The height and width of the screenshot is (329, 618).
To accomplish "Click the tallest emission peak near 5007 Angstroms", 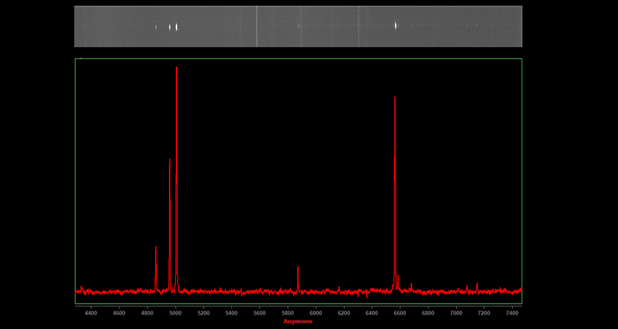I will pyautogui.click(x=176, y=69).
